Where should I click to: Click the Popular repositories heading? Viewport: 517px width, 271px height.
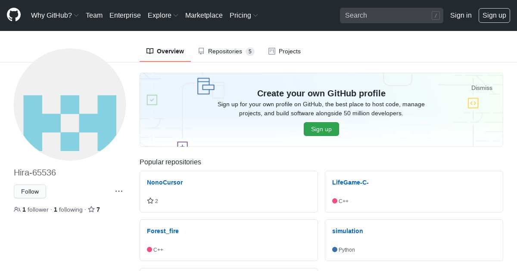pyautogui.click(x=170, y=162)
